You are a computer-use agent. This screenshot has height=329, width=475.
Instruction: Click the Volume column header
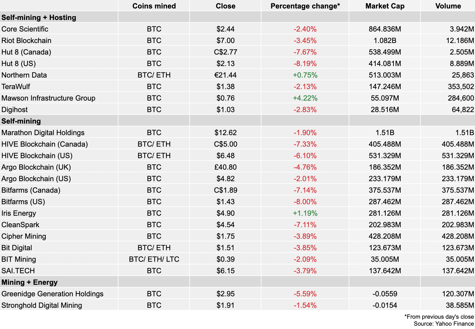(448, 6)
